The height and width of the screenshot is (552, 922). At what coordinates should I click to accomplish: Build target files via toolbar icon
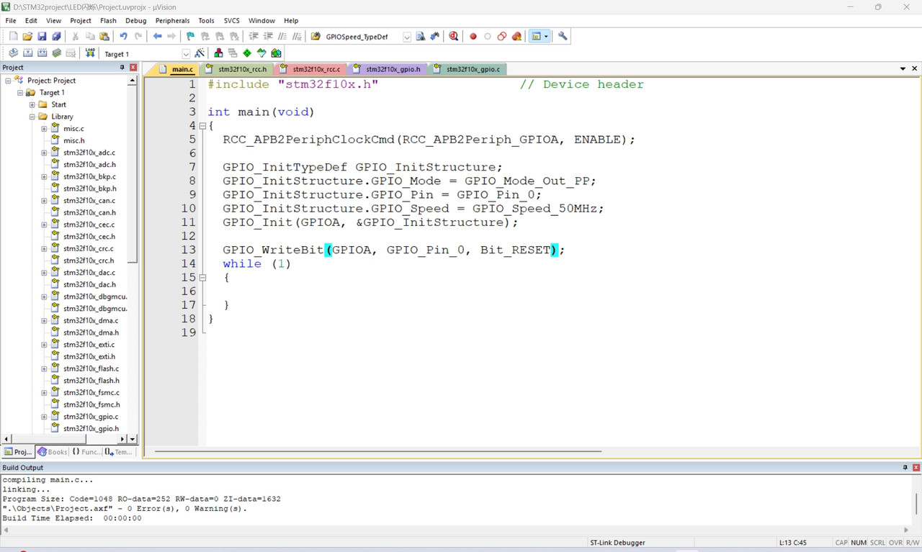(27, 53)
